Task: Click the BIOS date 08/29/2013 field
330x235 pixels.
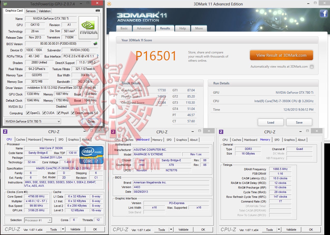Action: (x=171, y=192)
